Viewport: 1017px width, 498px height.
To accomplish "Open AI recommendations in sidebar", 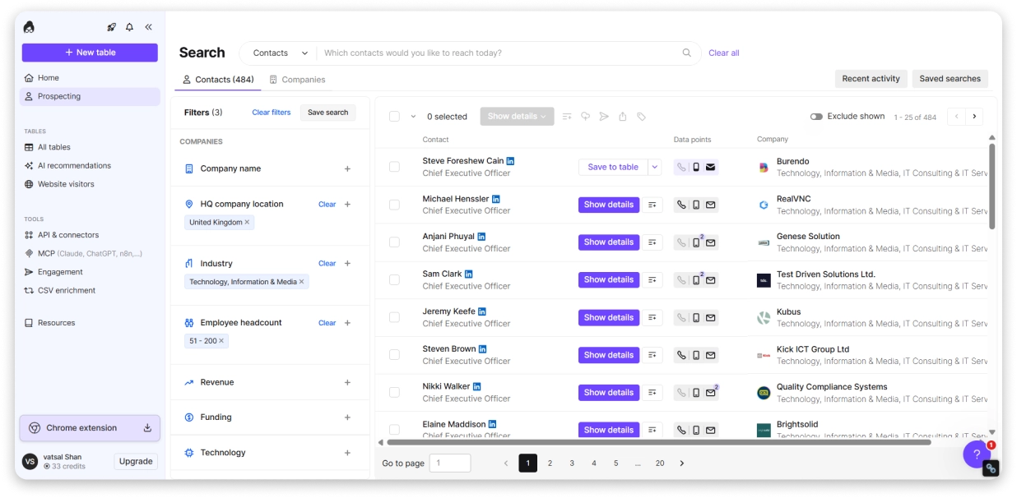I will 90,165.
